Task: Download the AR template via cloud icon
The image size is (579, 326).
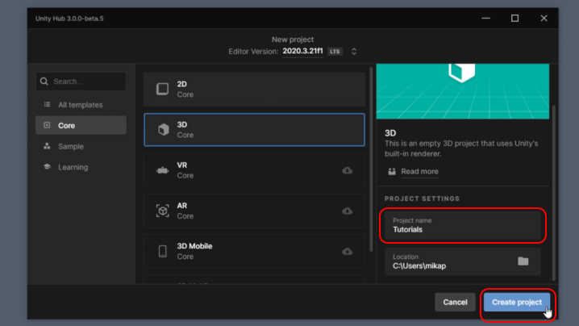Action: [x=347, y=211]
